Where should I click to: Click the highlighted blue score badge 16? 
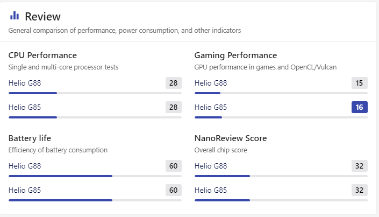(x=359, y=107)
